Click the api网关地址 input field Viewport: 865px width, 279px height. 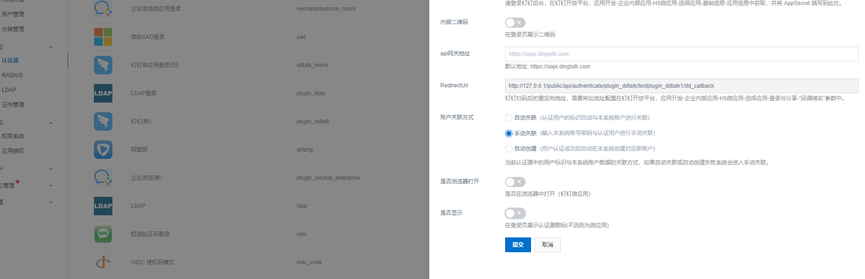point(681,54)
